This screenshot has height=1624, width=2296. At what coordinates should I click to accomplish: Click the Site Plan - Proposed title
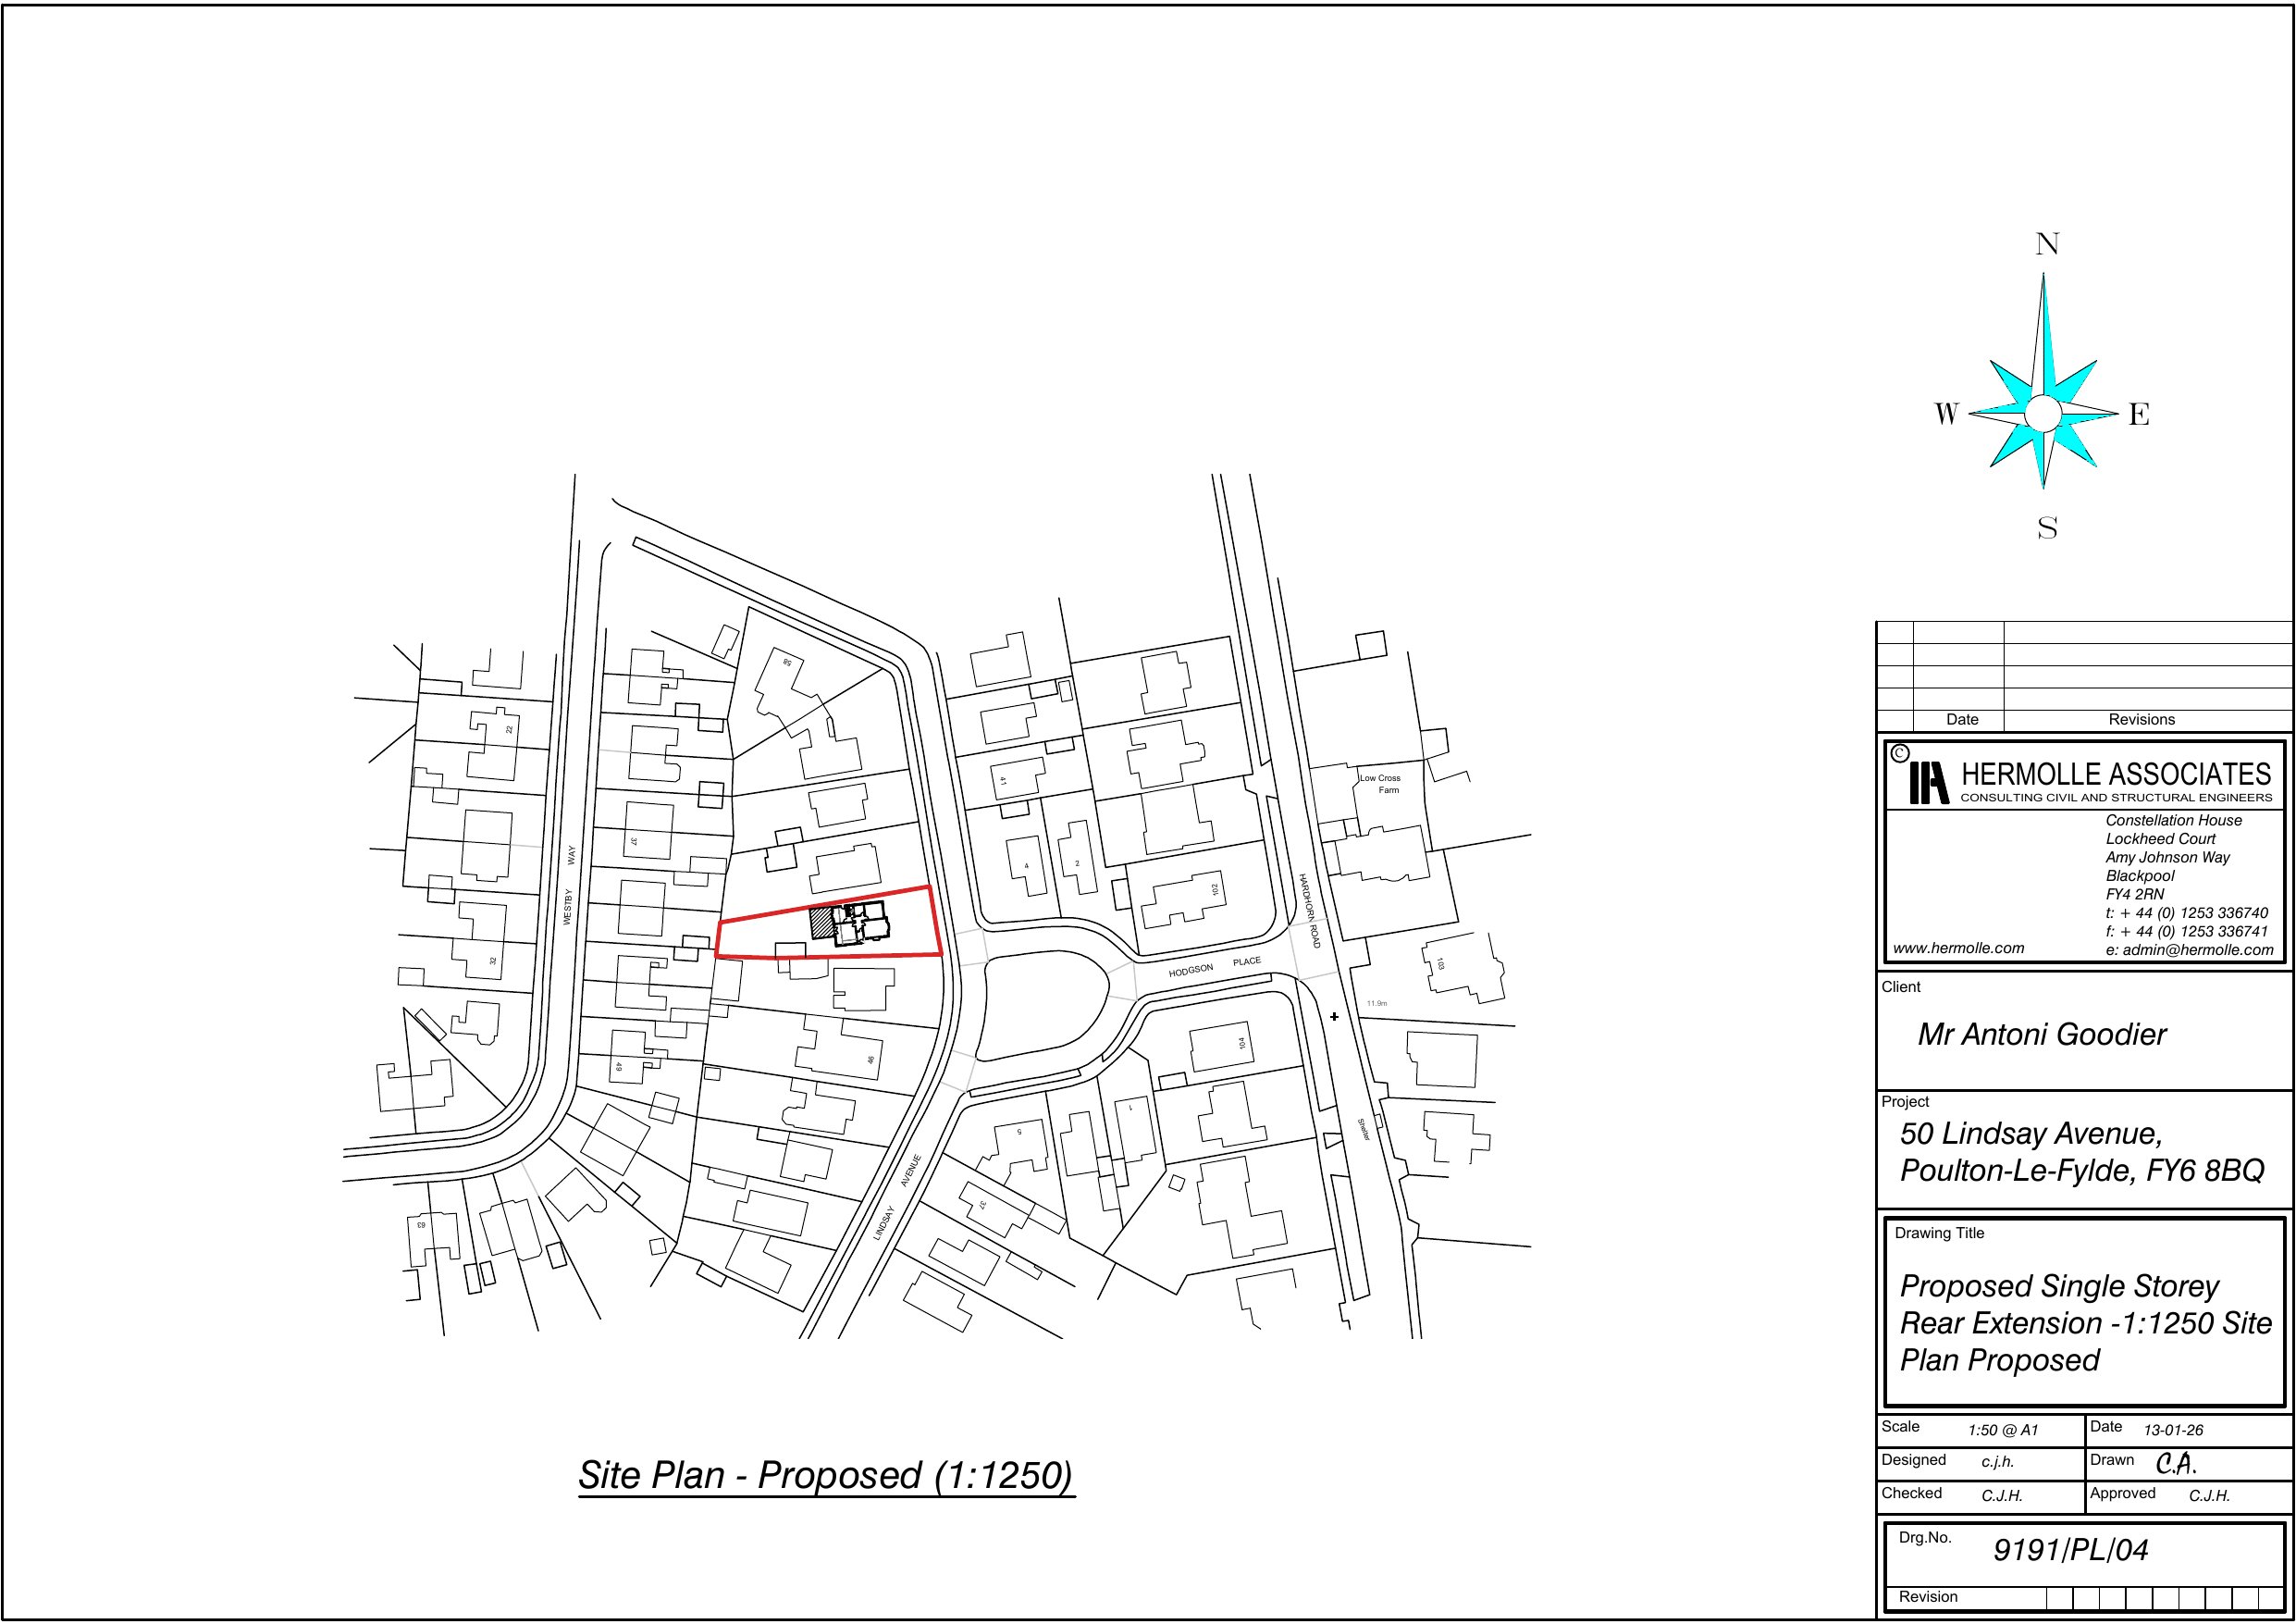point(826,1475)
